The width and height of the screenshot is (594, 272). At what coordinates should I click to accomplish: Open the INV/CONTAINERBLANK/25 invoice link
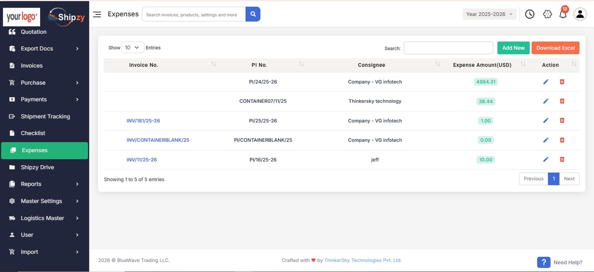tap(158, 140)
